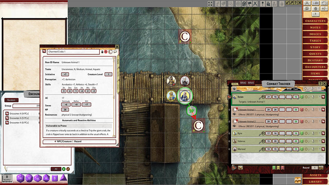329x185 pixels.
Task: Click the Encounters search input field
Action: pyautogui.click(x=28, y=169)
